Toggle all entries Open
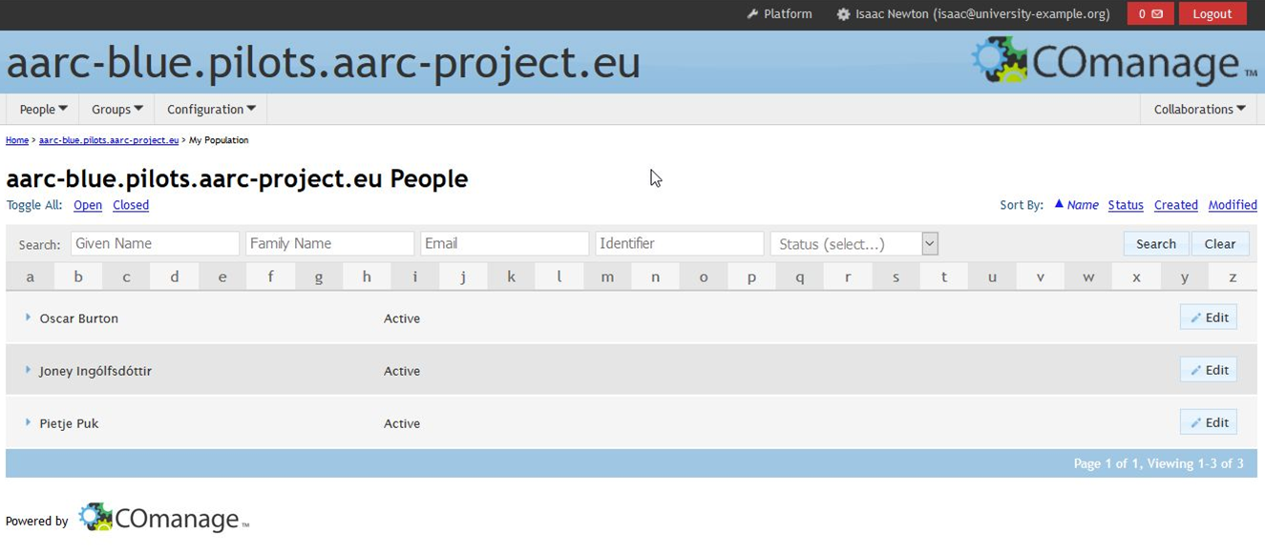The image size is (1265, 554). tap(88, 205)
